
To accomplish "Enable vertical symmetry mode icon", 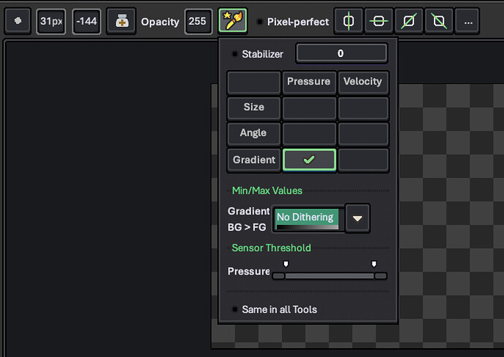I will (348, 21).
